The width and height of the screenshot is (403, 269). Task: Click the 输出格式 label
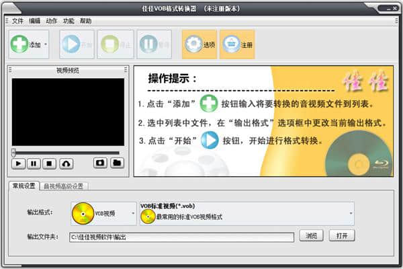[40, 213]
